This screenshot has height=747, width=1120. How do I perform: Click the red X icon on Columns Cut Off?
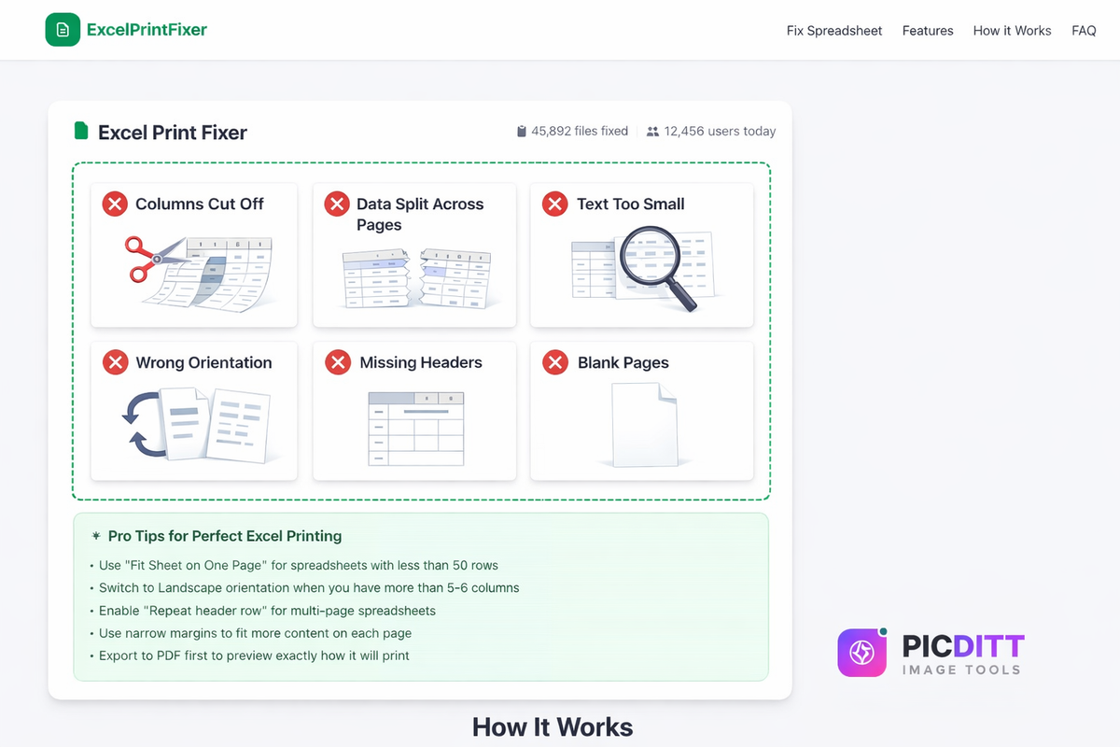pos(115,204)
